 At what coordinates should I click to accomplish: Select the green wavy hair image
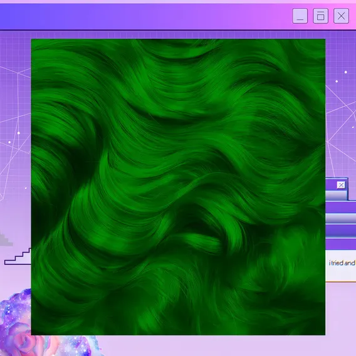pyautogui.click(x=178, y=187)
